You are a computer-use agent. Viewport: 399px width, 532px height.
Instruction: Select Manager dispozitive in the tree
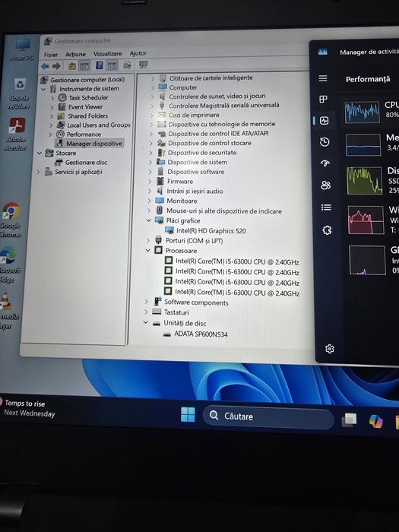pyautogui.click(x=94, y=144)
